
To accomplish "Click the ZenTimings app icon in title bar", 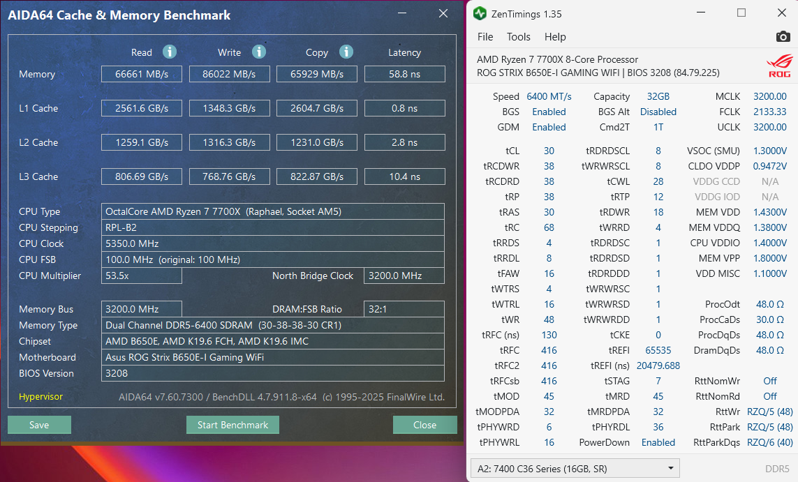I will [480, 14].
